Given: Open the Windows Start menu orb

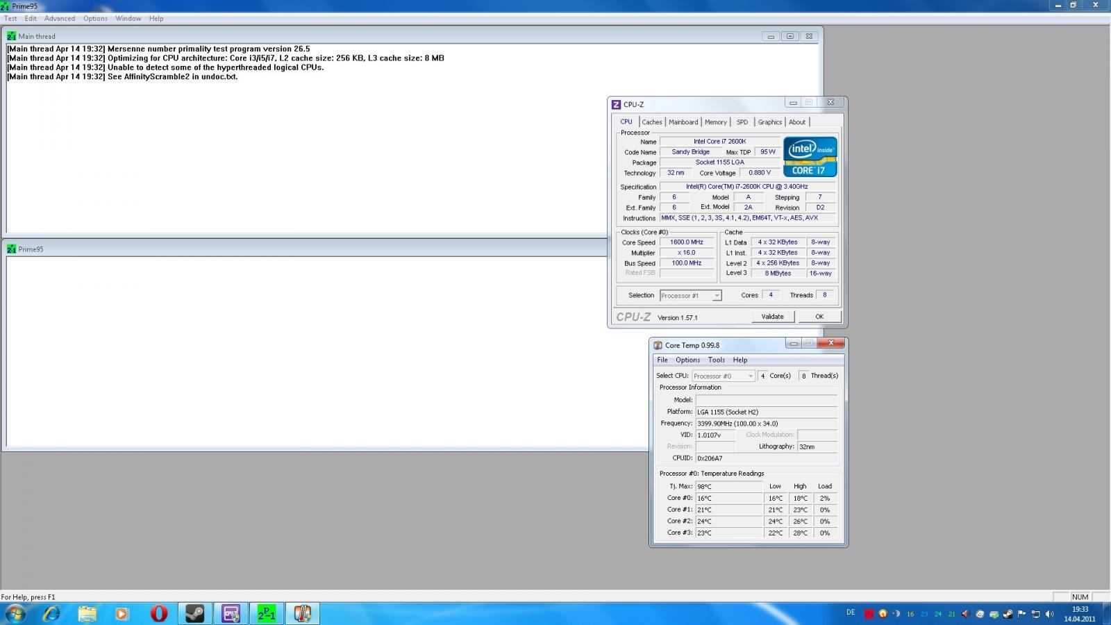Looking at the screenshot, I should pos(15,614).
